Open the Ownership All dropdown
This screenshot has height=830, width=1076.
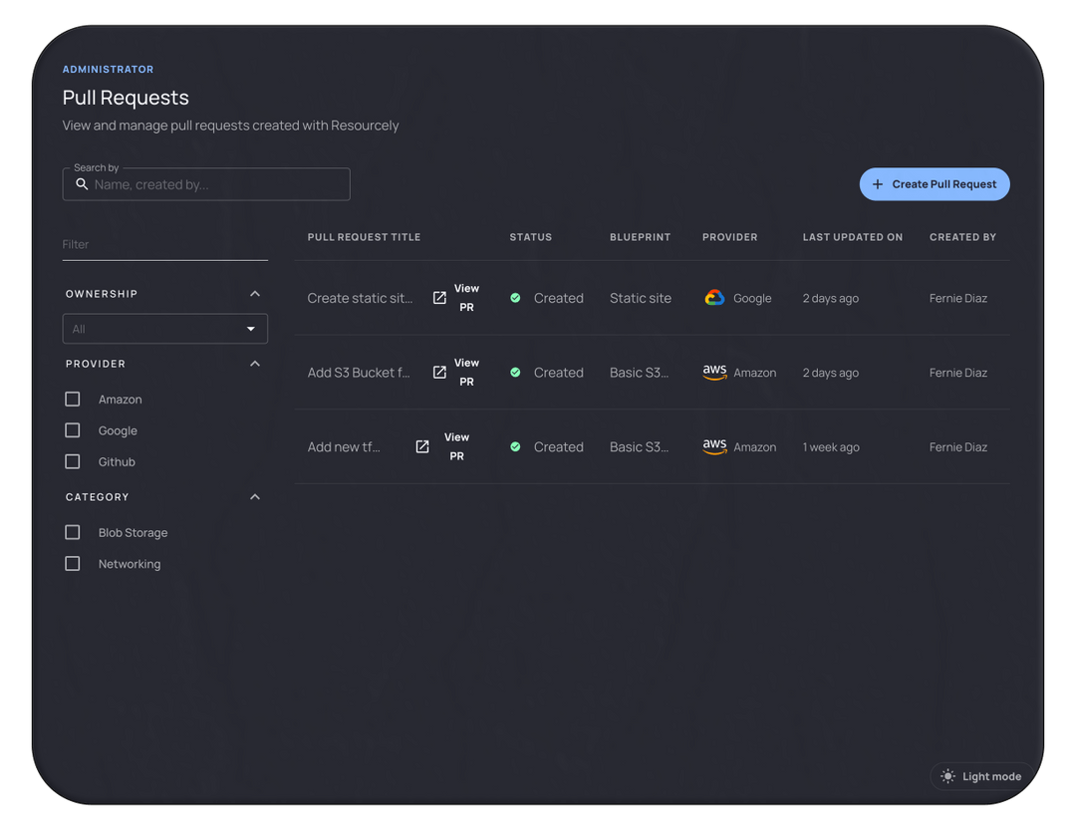coord(164,328)
